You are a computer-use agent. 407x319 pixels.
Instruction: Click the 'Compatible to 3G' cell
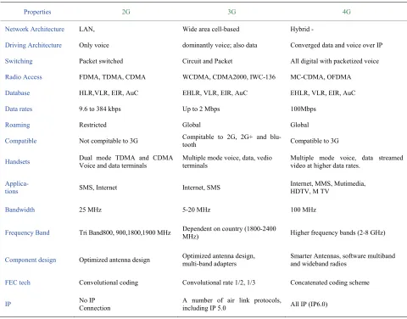point(315,141)
